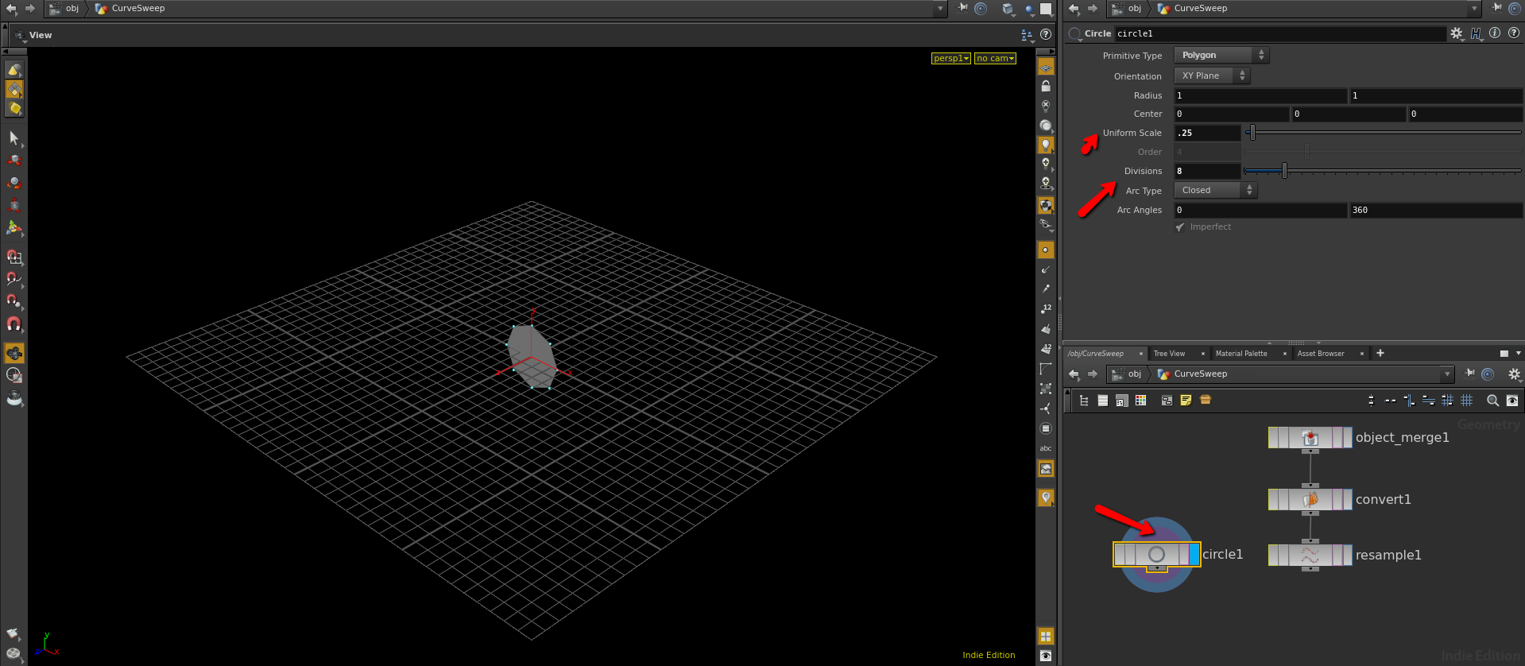Click the CurveSweep path segment in viewport pane
Screen dimensions: 1525x666
pyautogui.click(x=130, y=9)
